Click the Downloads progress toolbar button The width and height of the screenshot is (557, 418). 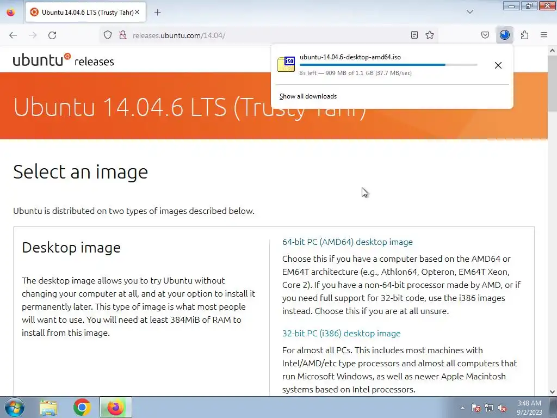click(x=505, y=35)
